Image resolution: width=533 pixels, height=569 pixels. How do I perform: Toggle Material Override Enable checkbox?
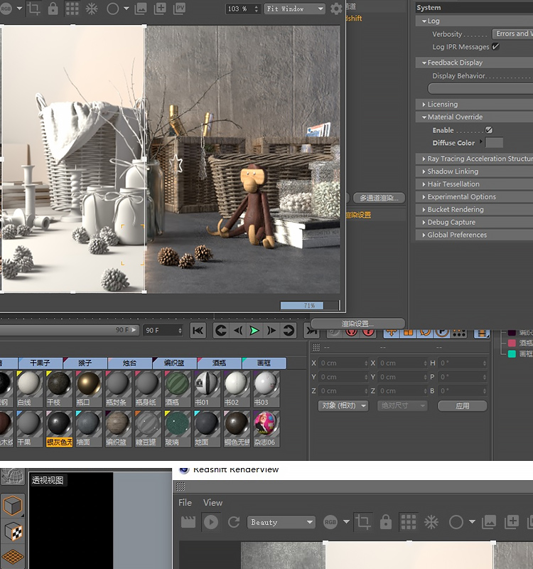[489, 130]
